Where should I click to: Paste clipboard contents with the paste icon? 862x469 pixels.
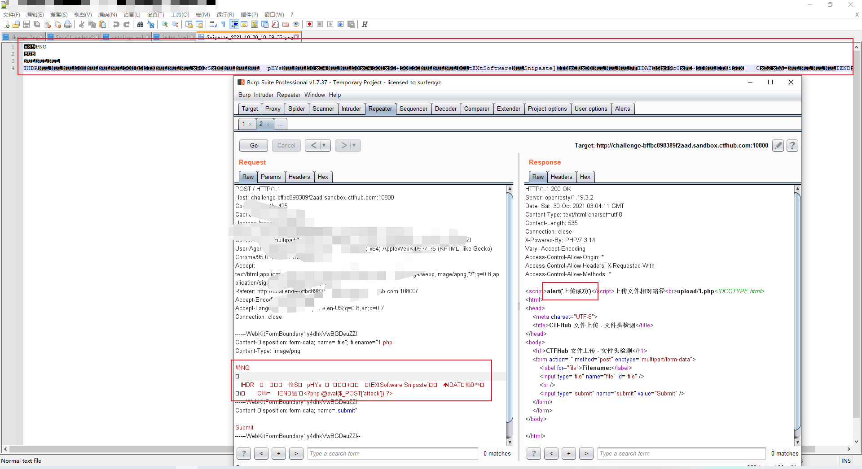point(102,24)
